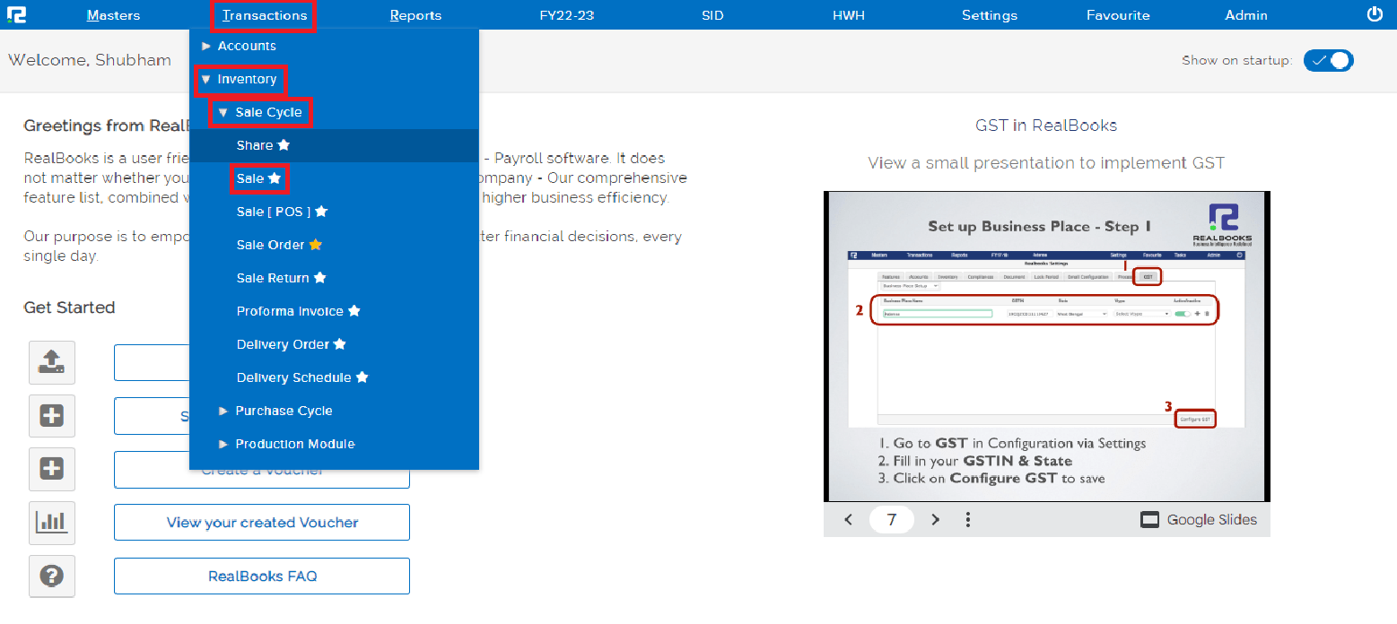The image size is (1397, 624).
Task: Open the RealBooks FAQ
Action: tap(261, 576)
